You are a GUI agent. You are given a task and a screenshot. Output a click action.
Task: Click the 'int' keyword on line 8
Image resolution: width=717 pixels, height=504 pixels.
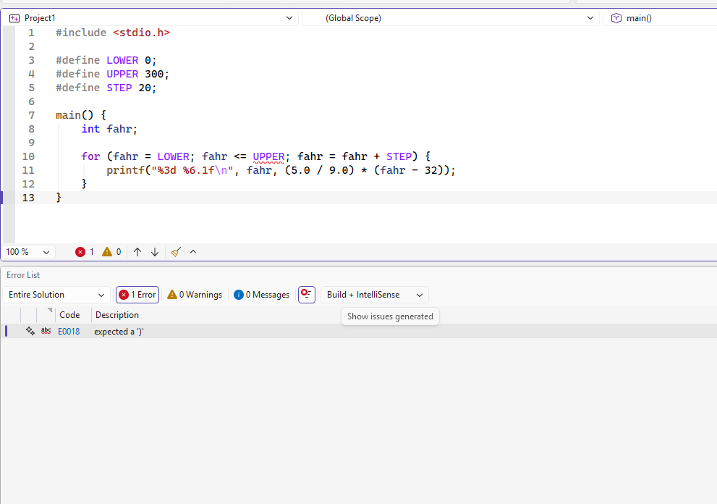point(90,129)
